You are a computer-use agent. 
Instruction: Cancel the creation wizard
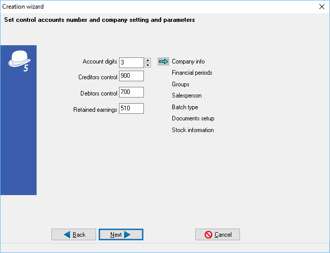tap(218, 235)
